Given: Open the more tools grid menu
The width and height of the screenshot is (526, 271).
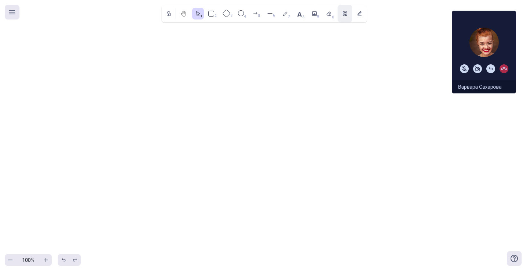Looking at the screenshot, I should (x=345, y=14).
